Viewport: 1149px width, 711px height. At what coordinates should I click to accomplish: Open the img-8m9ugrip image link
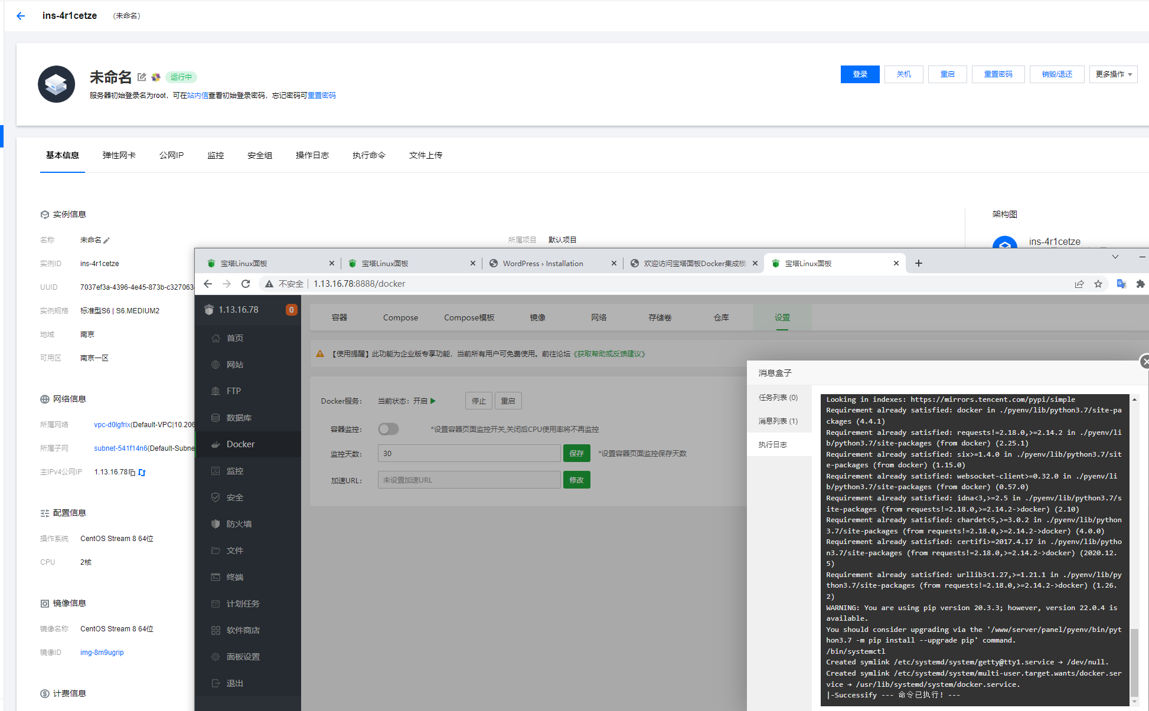pos(102,653)
